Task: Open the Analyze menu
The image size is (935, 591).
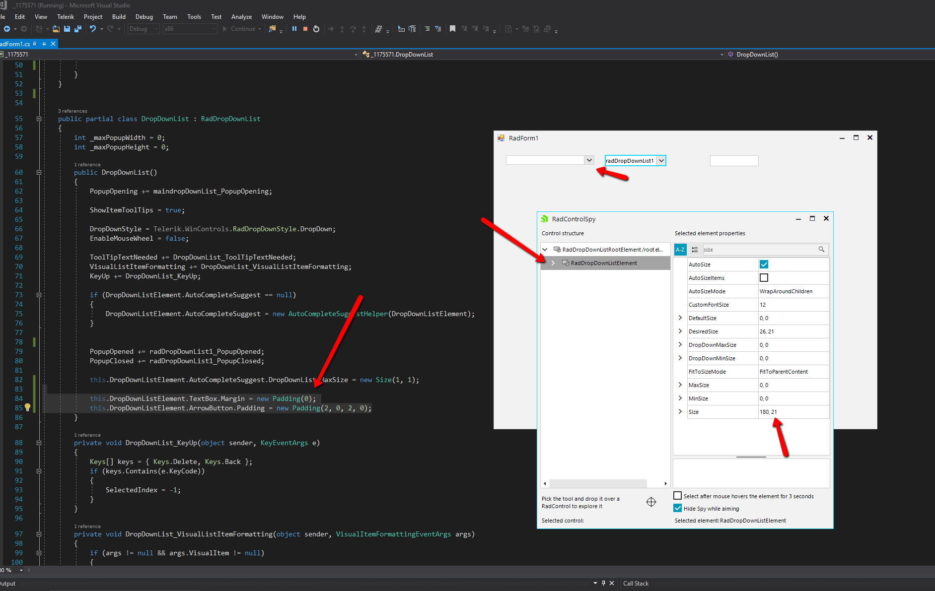Action: (x=241, y=17)
